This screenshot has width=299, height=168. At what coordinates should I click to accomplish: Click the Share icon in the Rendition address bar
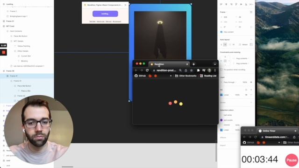186,70
